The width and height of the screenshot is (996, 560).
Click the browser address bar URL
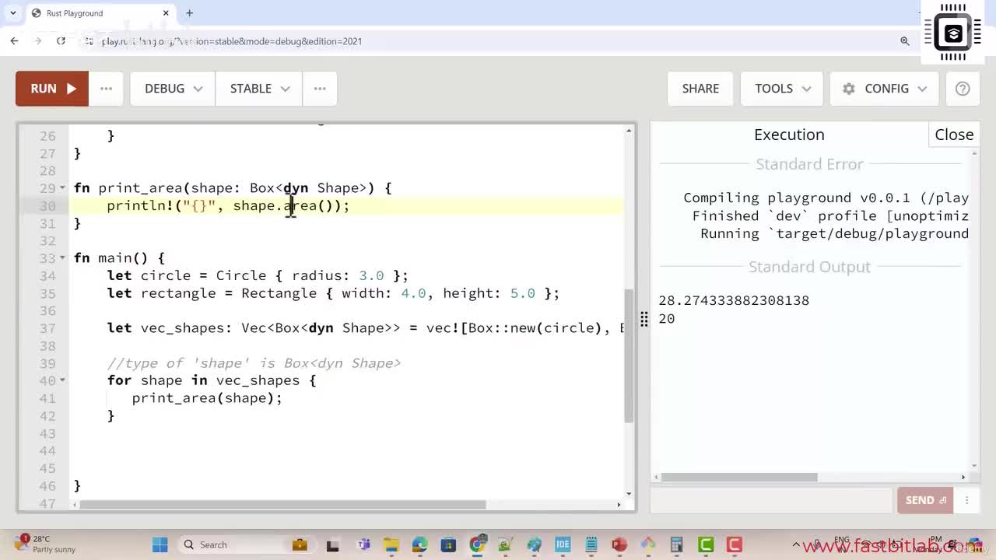(x=232, y=41)
